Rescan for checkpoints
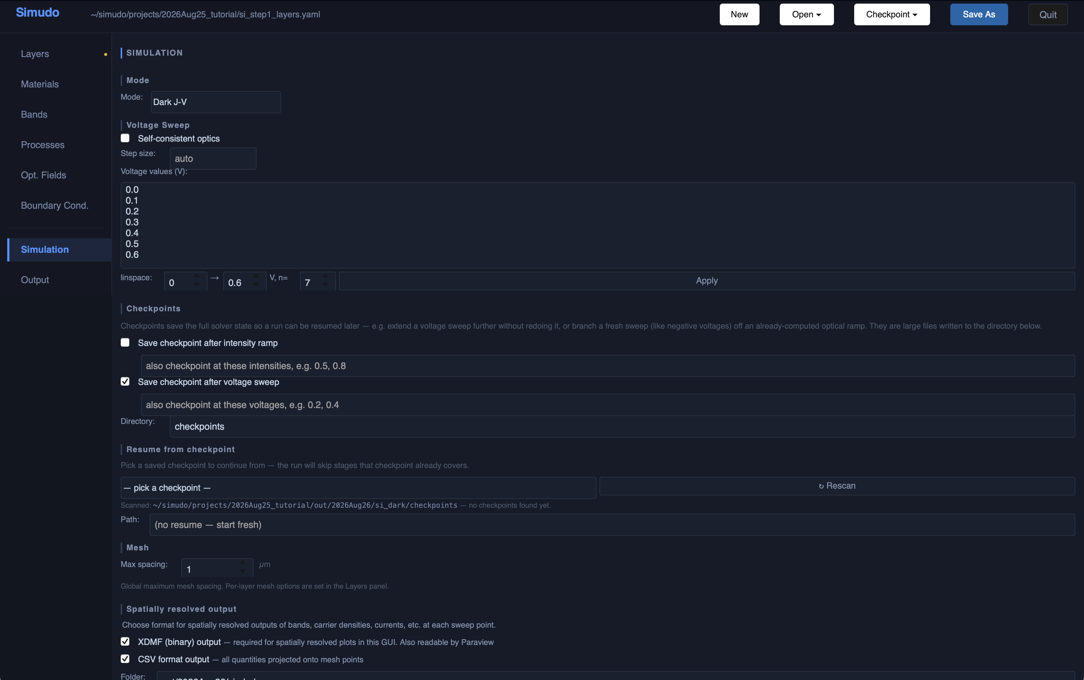Image resolution: width=1084 pixels, height=680 pixels. tap(837, 486)
